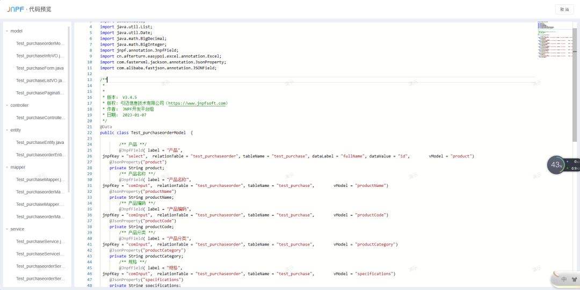The height and width of the screenshot is (290, 580).
Task: Open the Test_purchaseorderEnti... file
Action: pyautogui.click(x=41, y=155)
